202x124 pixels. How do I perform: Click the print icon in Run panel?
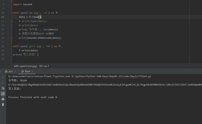click(x=3, y=99)
